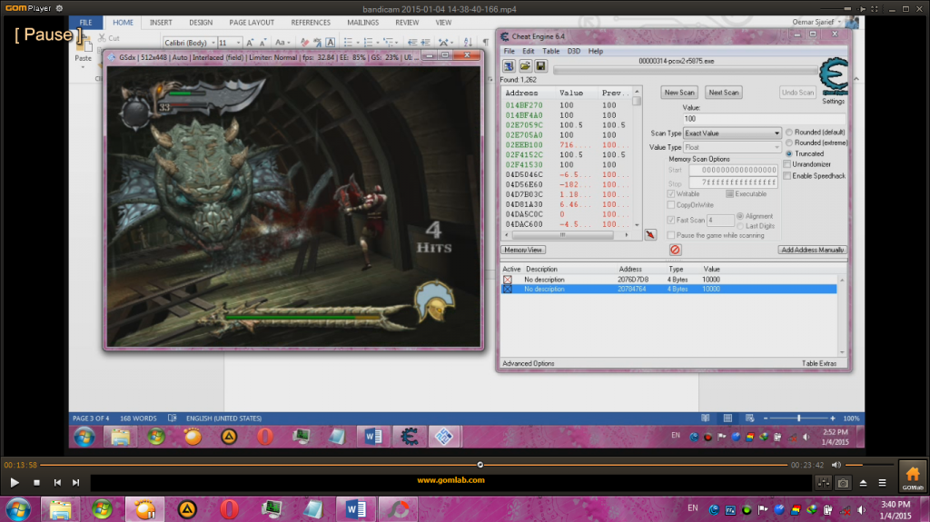Switch to Word PAGE LAYOUT tab
The width and height of the screenshot is (930, 522).
(x=252, y=23)
